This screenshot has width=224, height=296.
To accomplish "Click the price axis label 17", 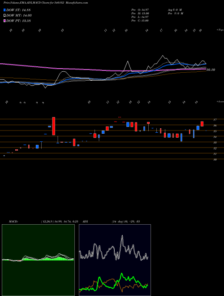I will [x=215, y=120].
